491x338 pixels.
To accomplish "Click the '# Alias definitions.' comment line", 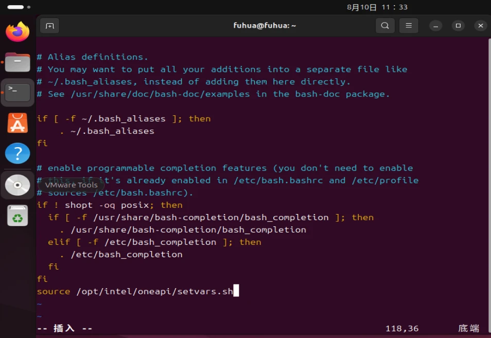I will click(x=93, y=57).
